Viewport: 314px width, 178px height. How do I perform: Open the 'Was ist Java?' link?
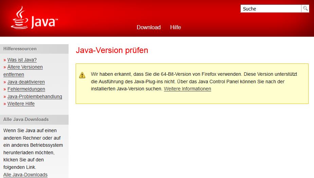[22, 60]
